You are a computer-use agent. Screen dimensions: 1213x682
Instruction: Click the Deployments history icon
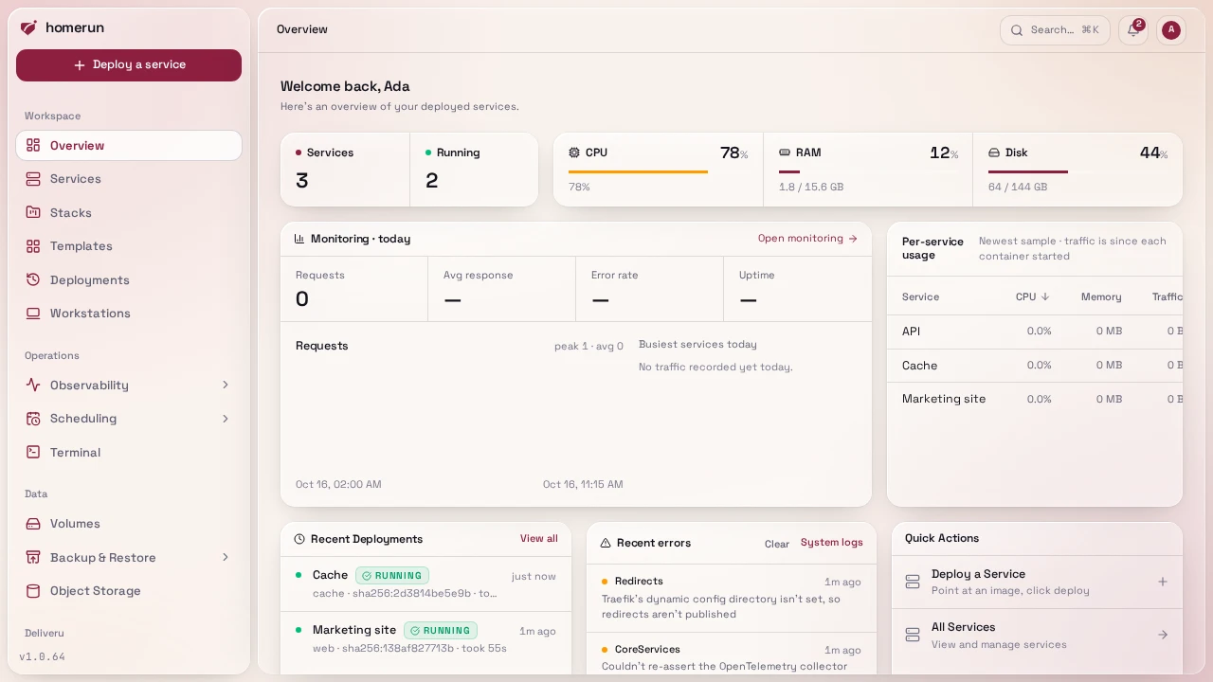(33, 280)
